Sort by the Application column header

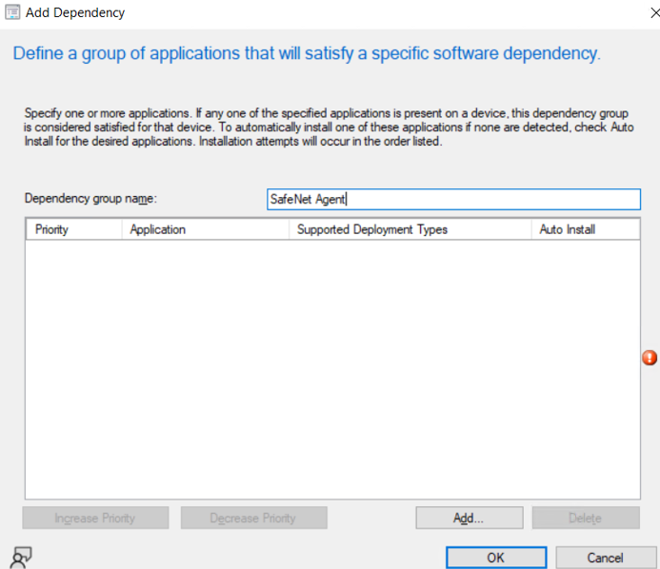pyautogui.click(x=206, y=229)
